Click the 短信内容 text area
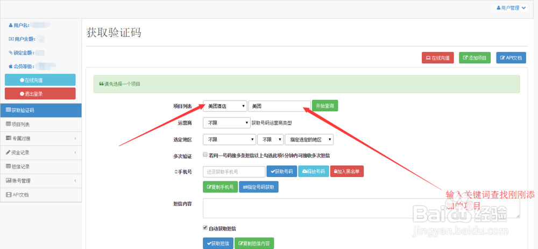The width and height of the screenshot is (538, 249). (x=362, y=208)
